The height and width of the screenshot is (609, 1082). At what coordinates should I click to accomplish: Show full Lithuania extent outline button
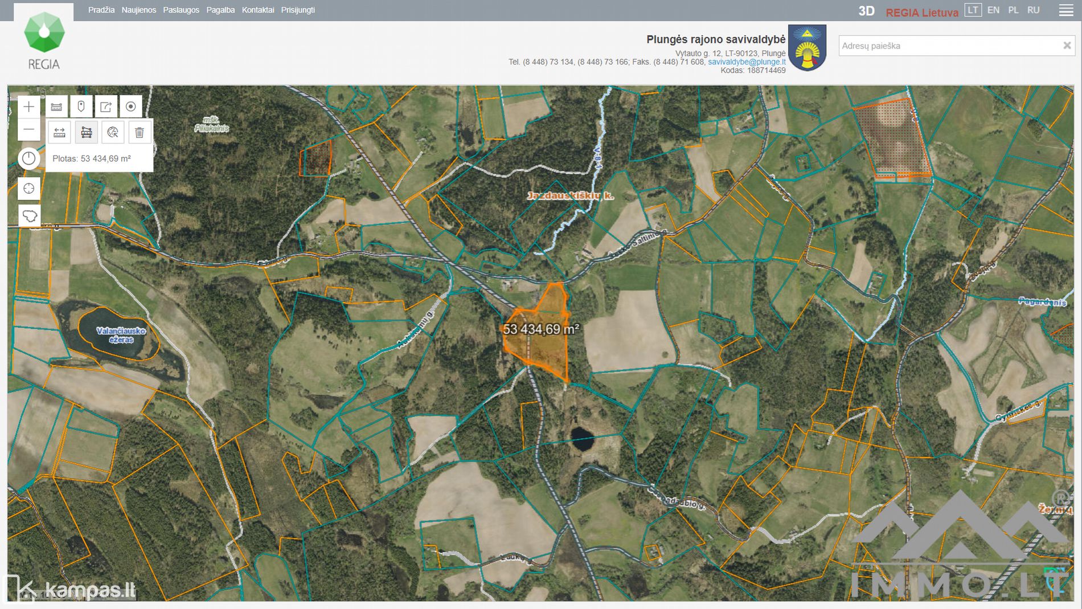29,216
